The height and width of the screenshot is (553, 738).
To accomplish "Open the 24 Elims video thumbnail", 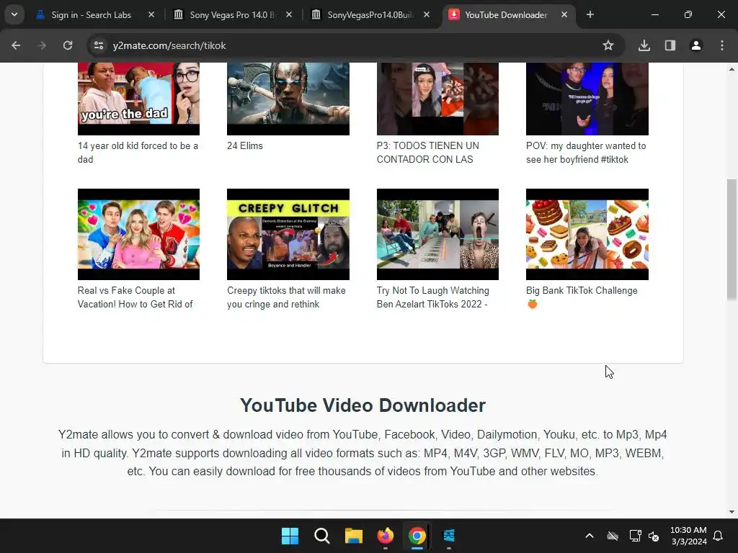I will point(288,99).
